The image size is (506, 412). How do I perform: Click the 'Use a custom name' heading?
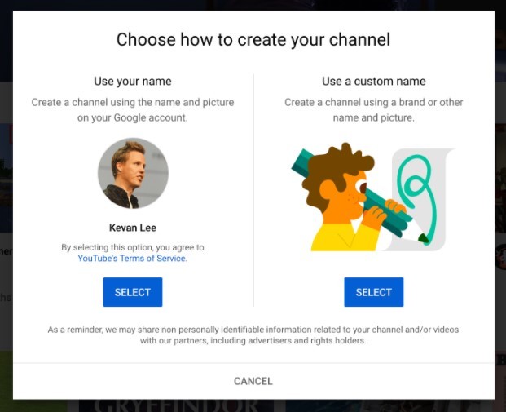click(x=374, y=81)
